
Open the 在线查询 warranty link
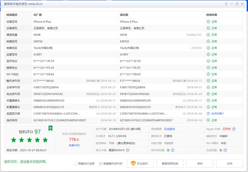169,129
